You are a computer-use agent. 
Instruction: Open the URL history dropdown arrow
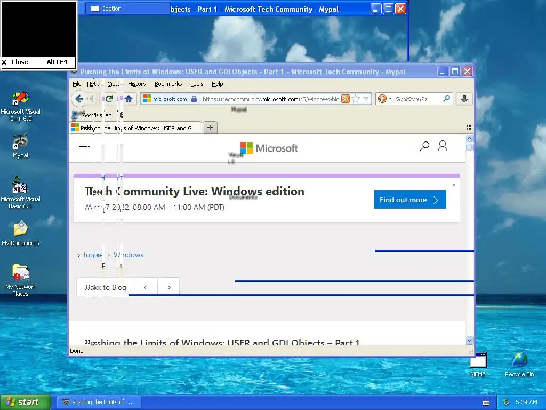tap(366, 99)
